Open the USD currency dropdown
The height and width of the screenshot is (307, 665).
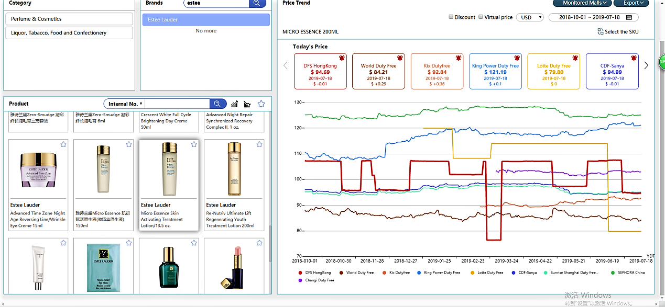[530, 17]
